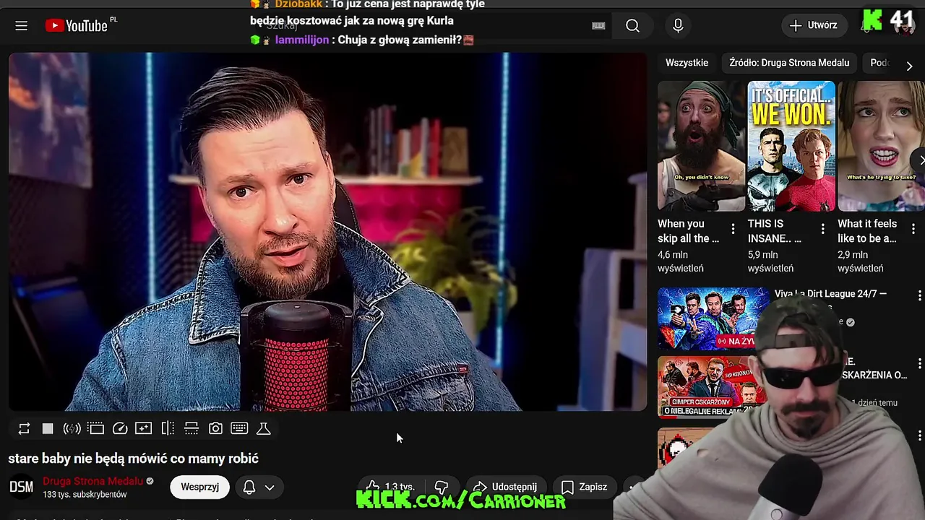Like the video with thumbs up
Screen dimensions: 925x520
pyautogui.click(x=389, y=487)
